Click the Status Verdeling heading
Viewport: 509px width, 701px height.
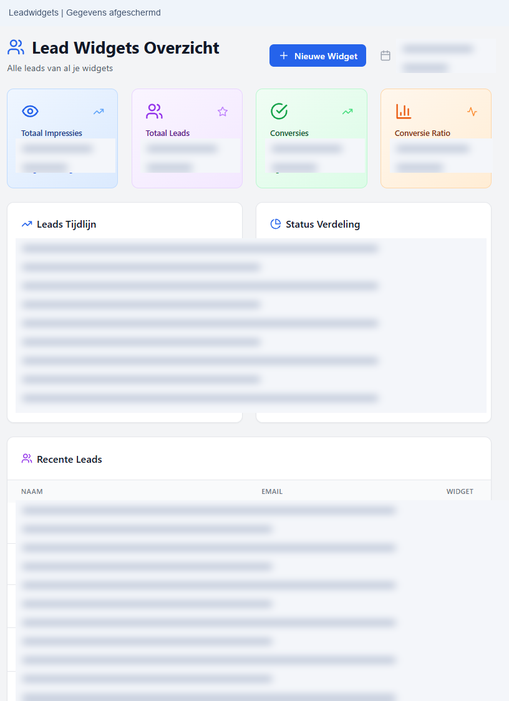coord(323,225)
